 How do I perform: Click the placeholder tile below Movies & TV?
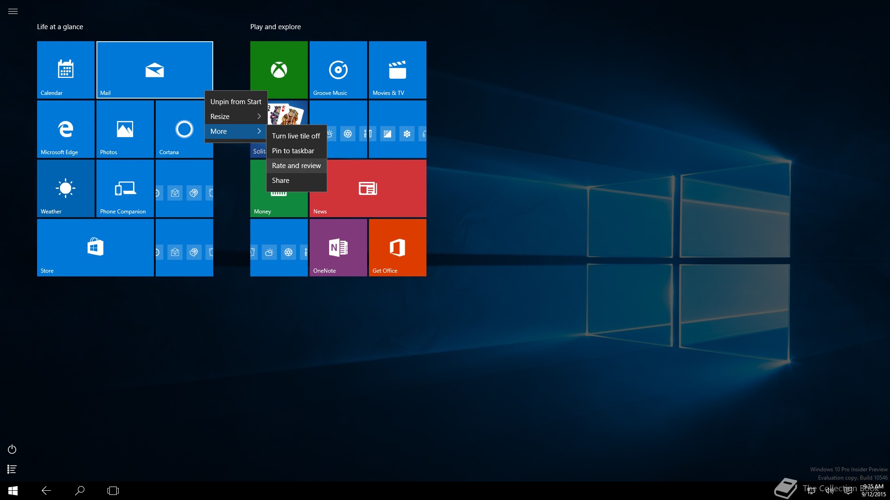click(x=398, y=129)
